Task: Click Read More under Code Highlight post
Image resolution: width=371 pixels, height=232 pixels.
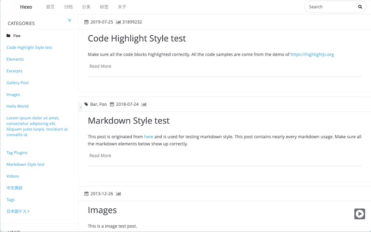Action: (100, 66)
